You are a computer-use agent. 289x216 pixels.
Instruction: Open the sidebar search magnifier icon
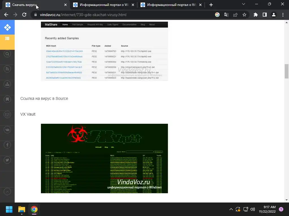[x=7, y=54]
